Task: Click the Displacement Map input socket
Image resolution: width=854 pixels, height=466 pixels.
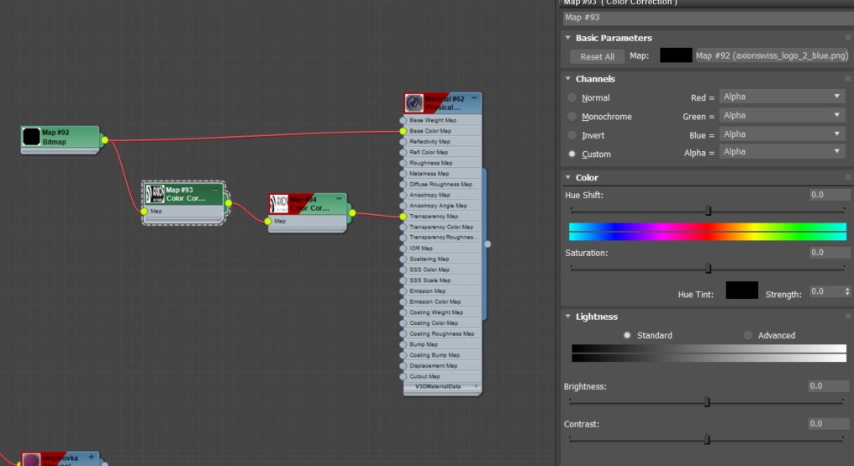Action: coord(403,366)
